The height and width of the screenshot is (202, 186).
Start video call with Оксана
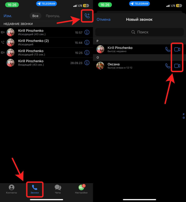point(177,66)
